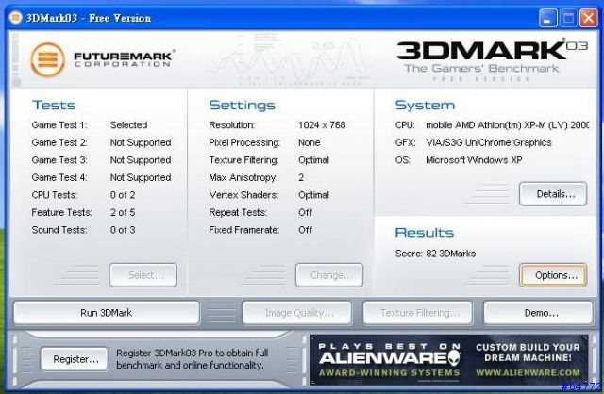Viewport: 604px width, 394px height.
Task: Click the resolution value '1024 x 768'
Action: tap(322, 125)
